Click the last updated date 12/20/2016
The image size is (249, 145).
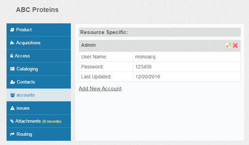(148, 77)
